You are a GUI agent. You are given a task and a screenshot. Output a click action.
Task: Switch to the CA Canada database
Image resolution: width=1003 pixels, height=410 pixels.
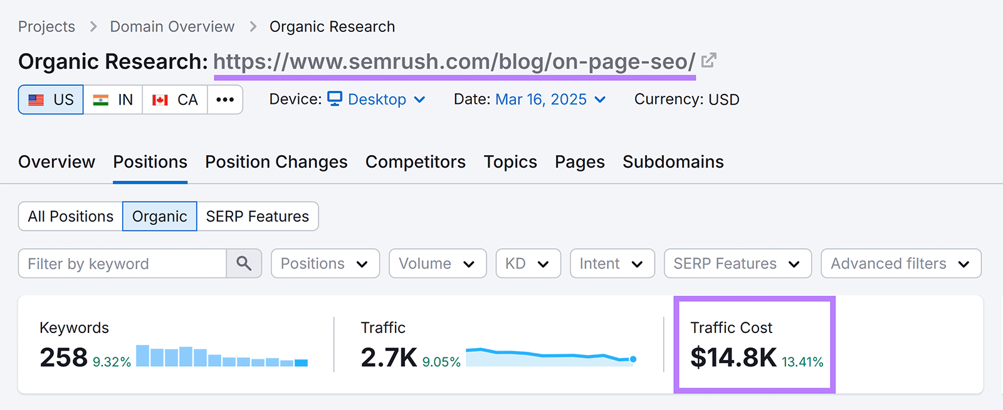(x=175, y=100)
